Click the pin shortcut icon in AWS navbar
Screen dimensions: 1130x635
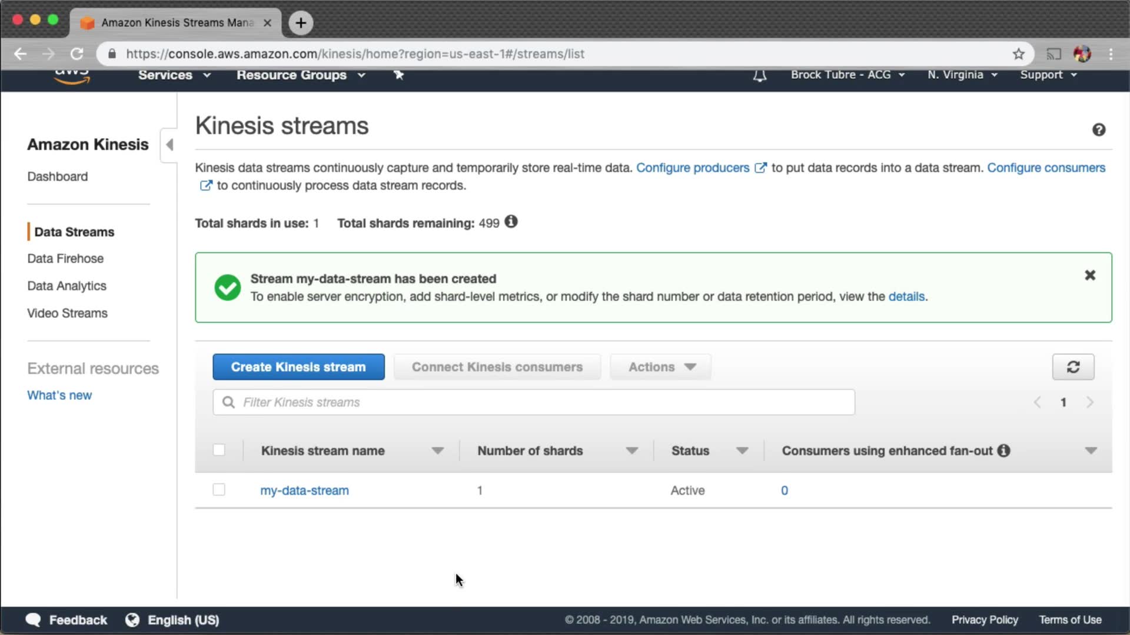(x=398, y=75)
